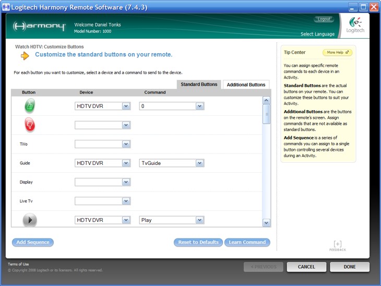Click the green thumbs-up button icon
Image resolution: width=381 pixels, height=286 pixels.
tap(30, 106)
